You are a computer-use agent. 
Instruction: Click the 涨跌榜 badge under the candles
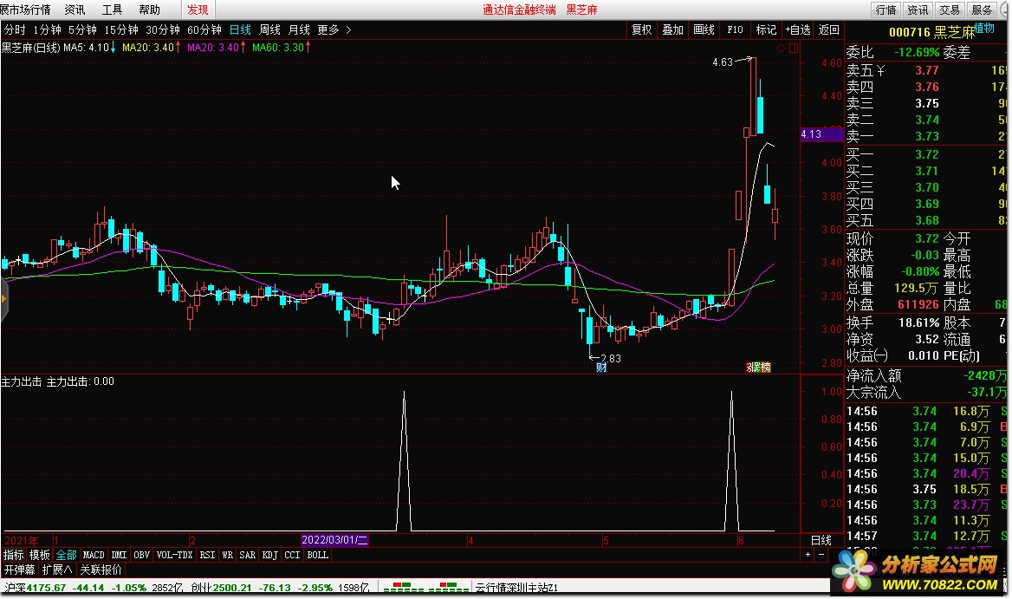click(x=758, y=368)
